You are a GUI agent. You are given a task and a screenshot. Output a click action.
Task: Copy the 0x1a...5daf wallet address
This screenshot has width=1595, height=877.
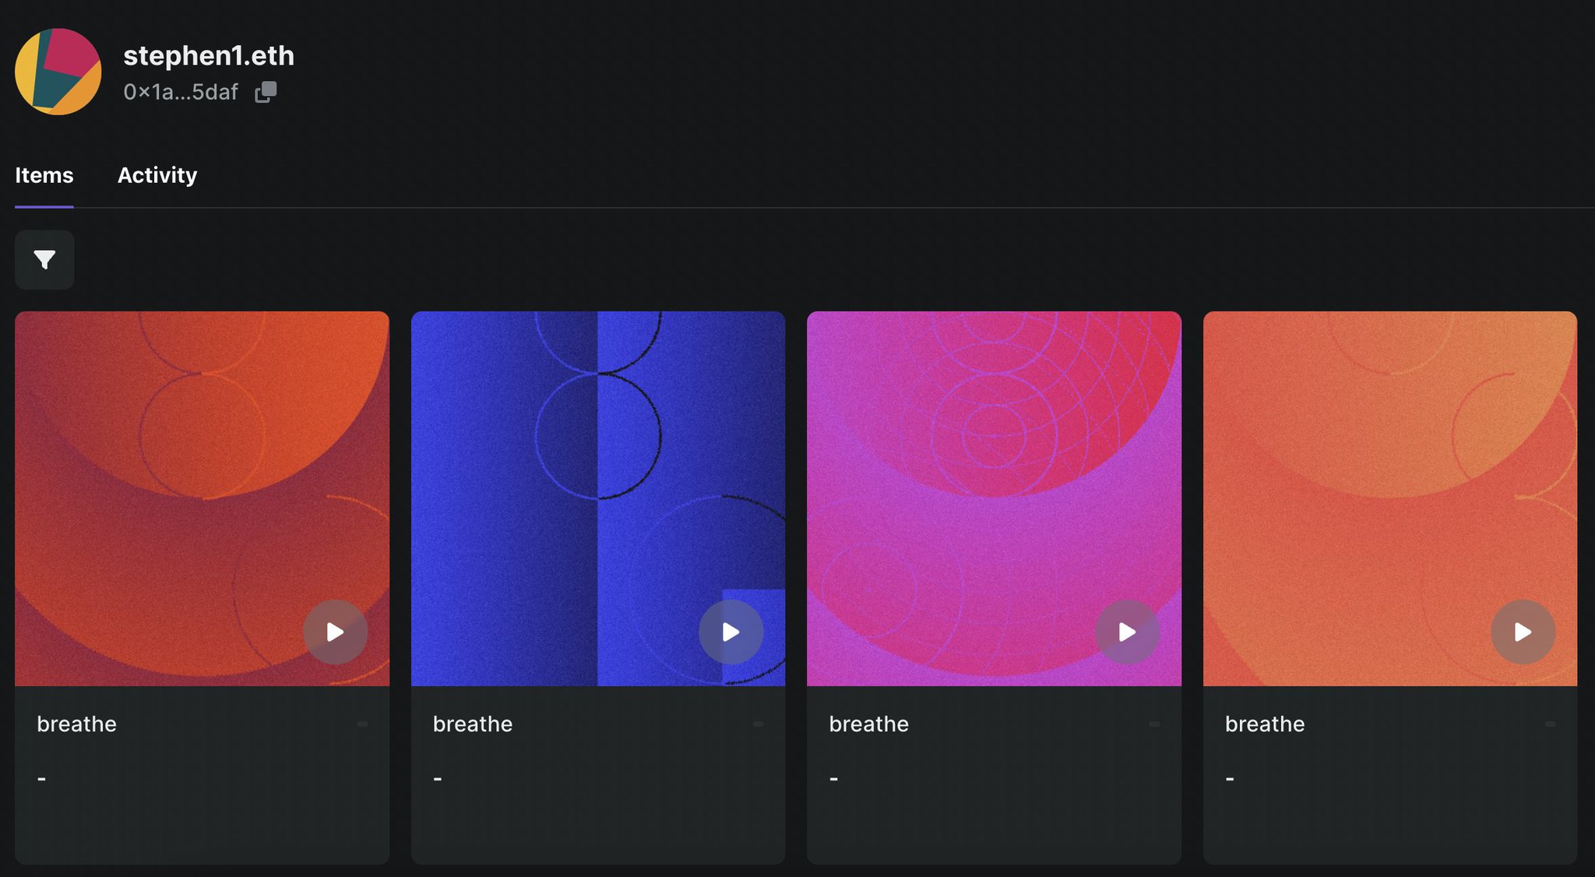tap(266, 92)
